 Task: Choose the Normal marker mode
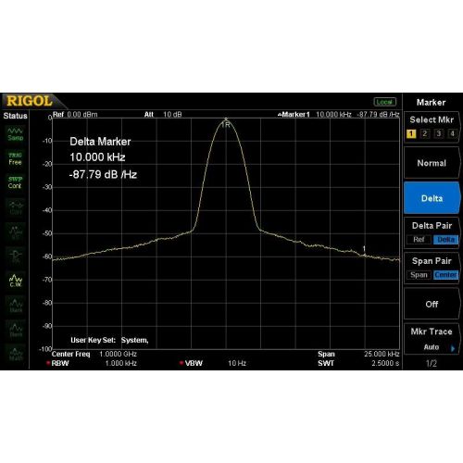[432, 163]
